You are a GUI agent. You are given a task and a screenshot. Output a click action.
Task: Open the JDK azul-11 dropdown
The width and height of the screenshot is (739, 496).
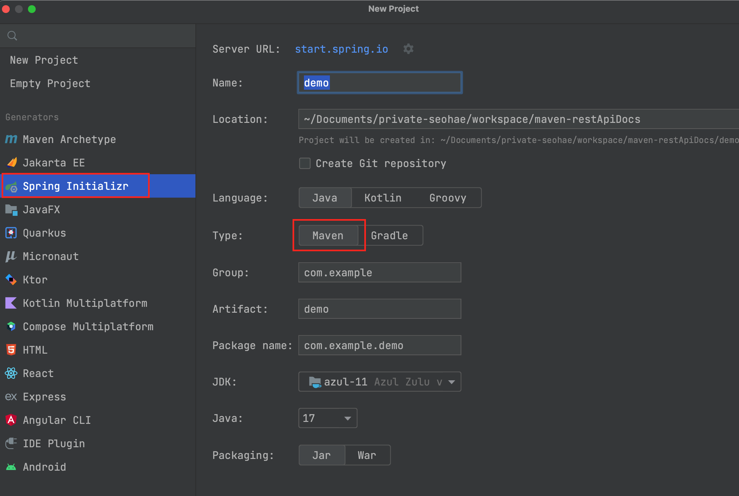coord(379,382)
